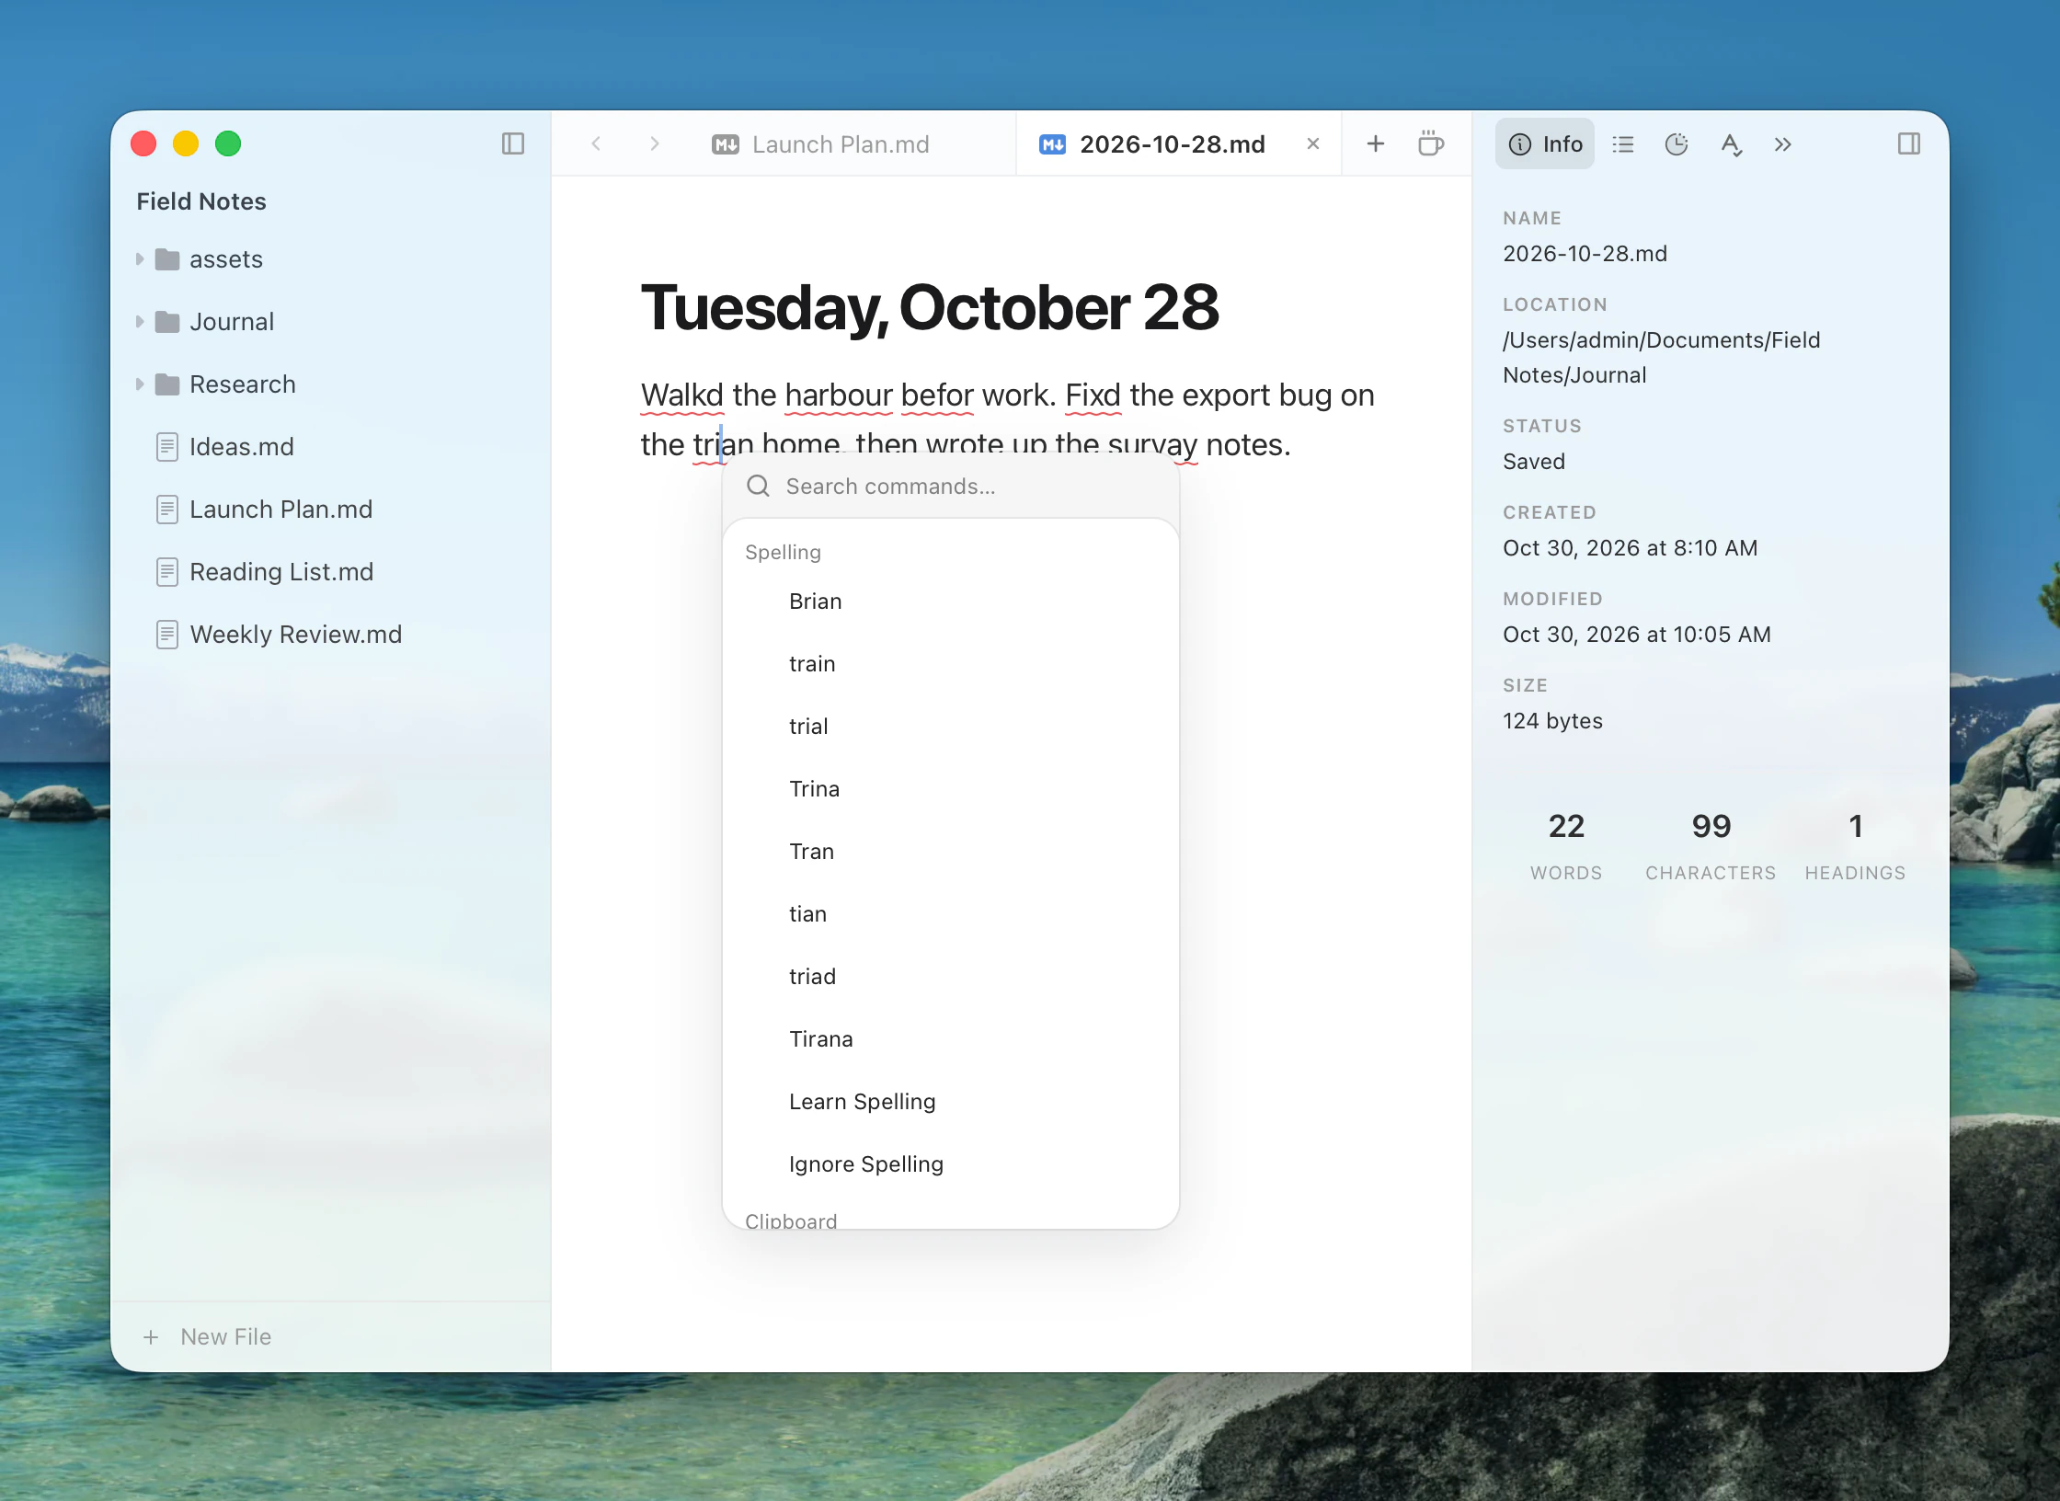Open the spell check icon in inspector

(x=1731, y=144)
